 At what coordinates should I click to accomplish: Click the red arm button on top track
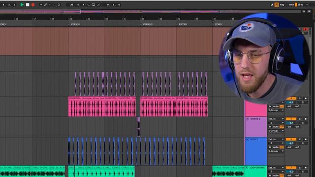coord(306,29)
